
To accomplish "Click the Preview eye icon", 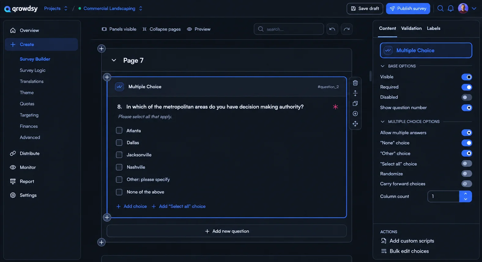I will pyautogui.click(x=189, y=29).
